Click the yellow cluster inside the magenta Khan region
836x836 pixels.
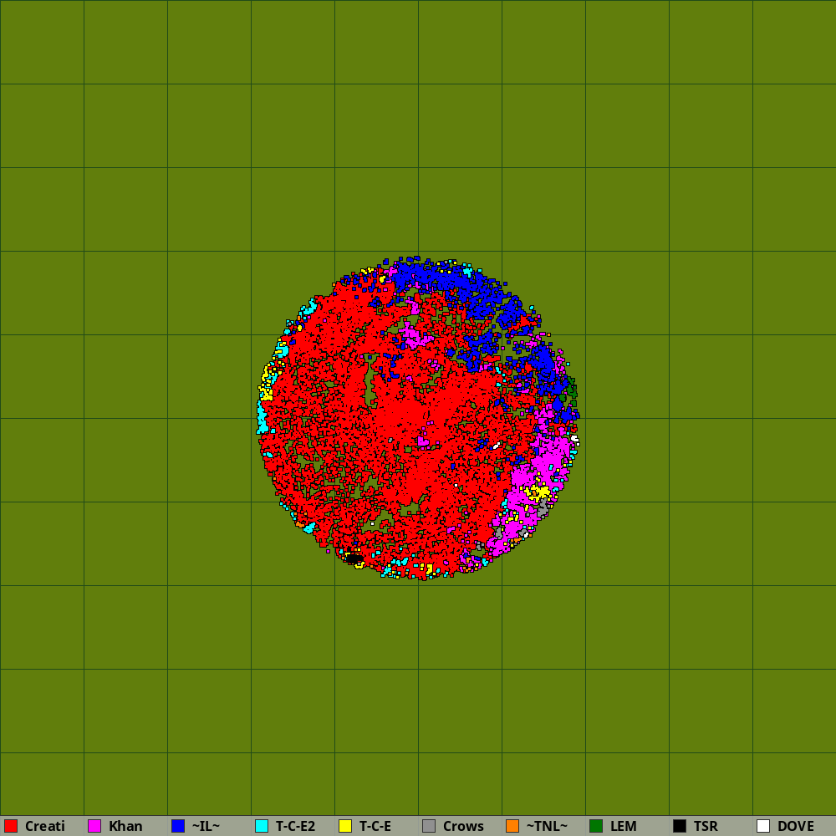[x=539, y=492]
